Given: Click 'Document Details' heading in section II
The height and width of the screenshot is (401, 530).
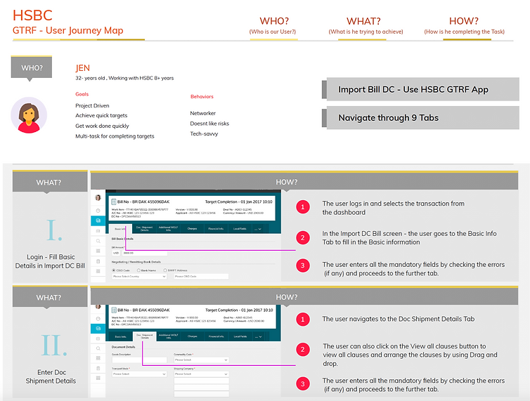Looking at the screenshot, I should 124,347.
